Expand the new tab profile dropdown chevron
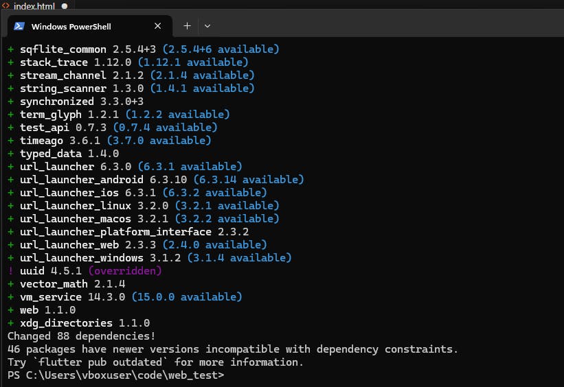This screenshot has width=564, height=387. coord(207,26)
